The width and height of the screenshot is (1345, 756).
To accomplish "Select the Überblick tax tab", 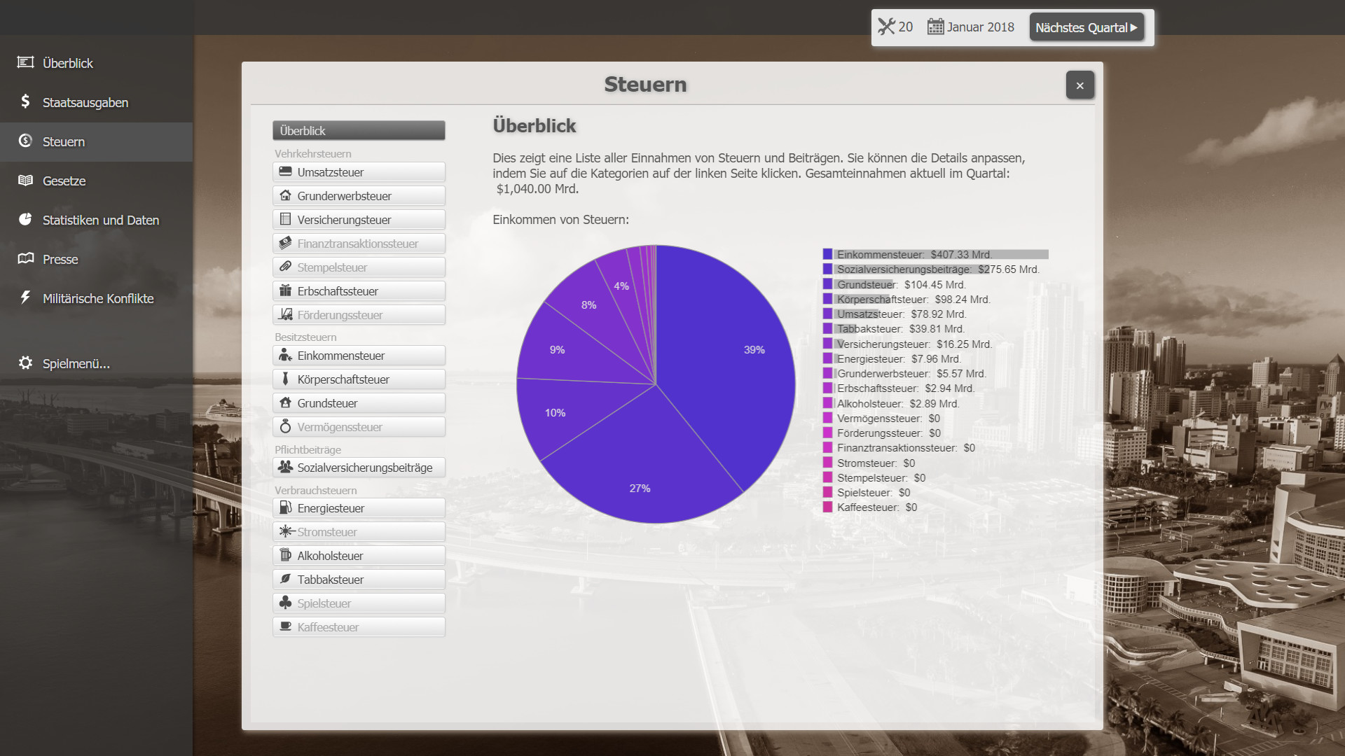I will pyautogui.click(x=359, y=130).
